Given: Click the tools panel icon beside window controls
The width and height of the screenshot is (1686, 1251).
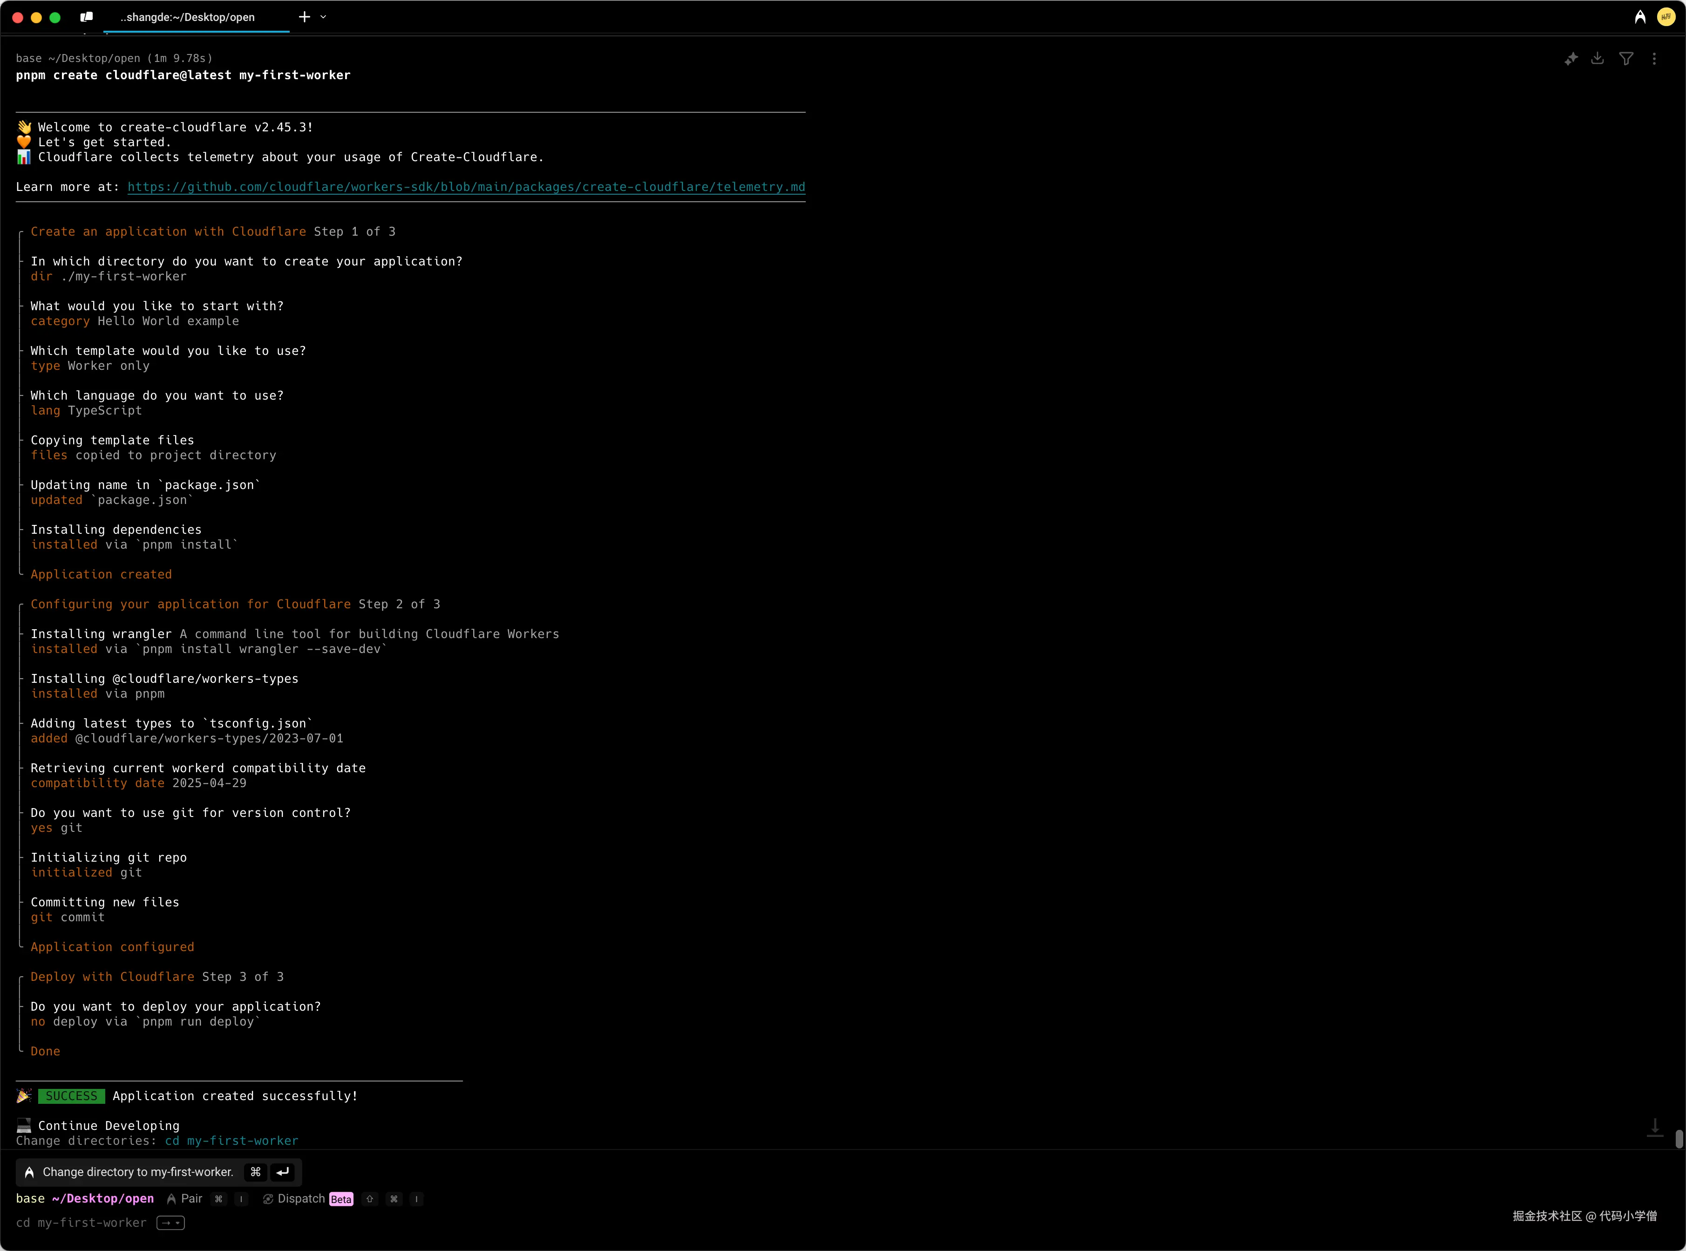Looking at the screenshot, I should 87,17.
